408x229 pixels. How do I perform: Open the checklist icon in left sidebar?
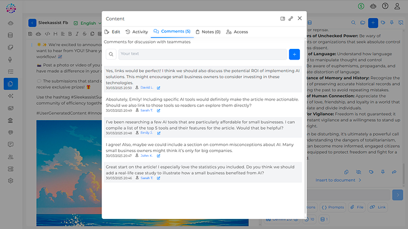click(10, 71)
